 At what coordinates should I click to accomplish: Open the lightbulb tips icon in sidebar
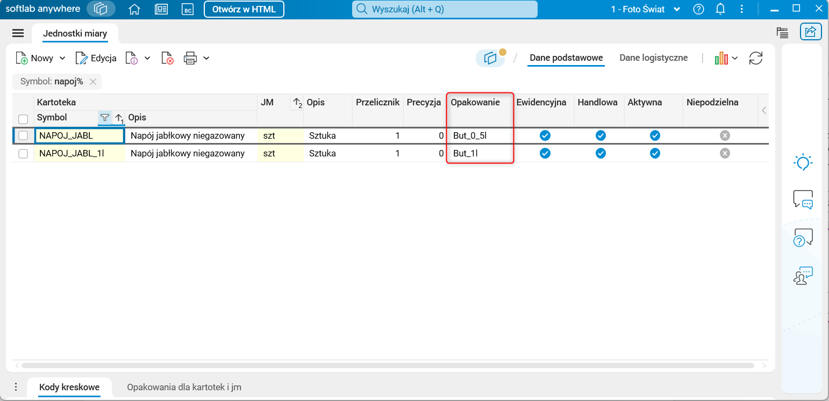coord(803,162)
